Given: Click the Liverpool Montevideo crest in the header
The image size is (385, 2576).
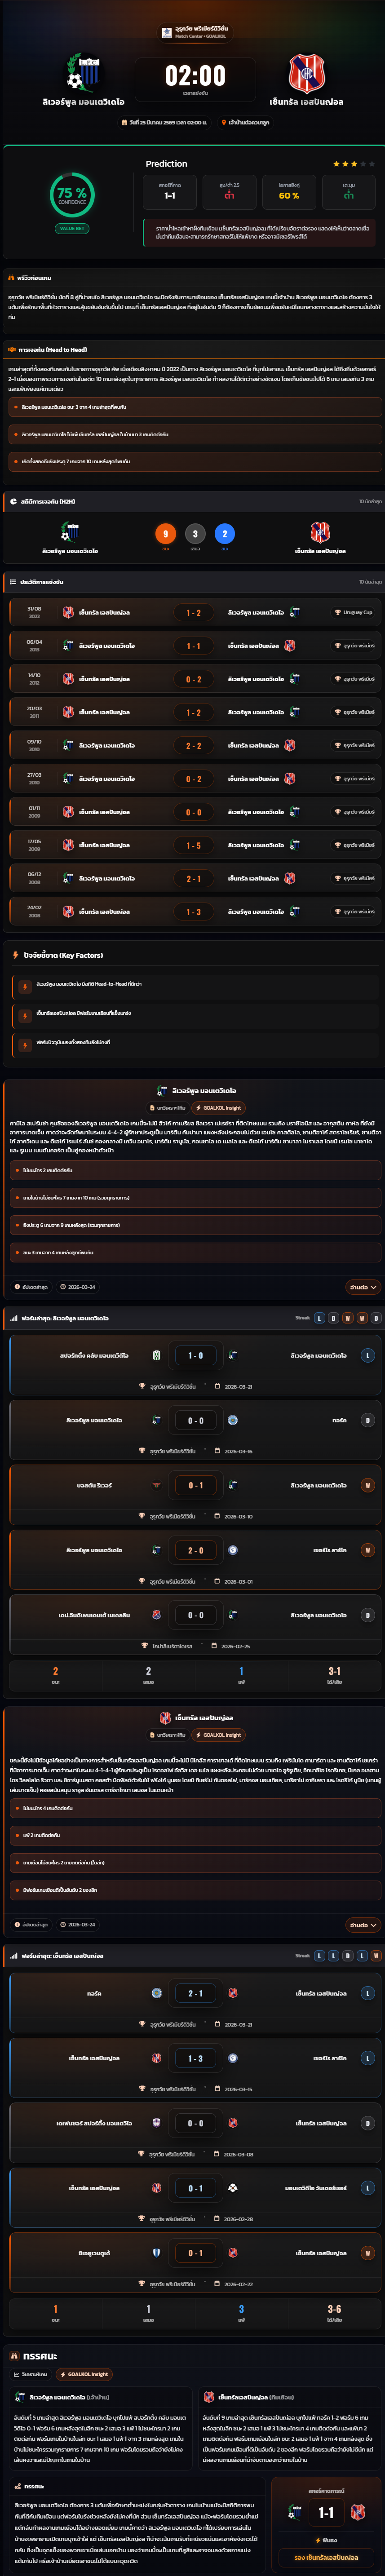Looking at the screenshot, I should (x=84, y=73).
